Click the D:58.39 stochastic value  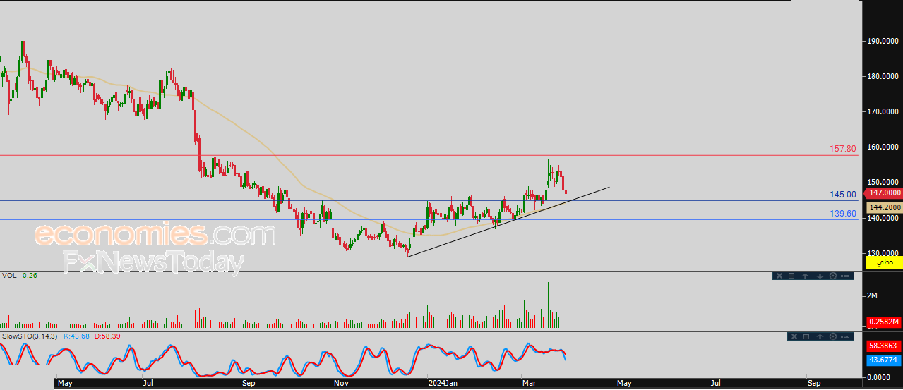coord(107,336)
